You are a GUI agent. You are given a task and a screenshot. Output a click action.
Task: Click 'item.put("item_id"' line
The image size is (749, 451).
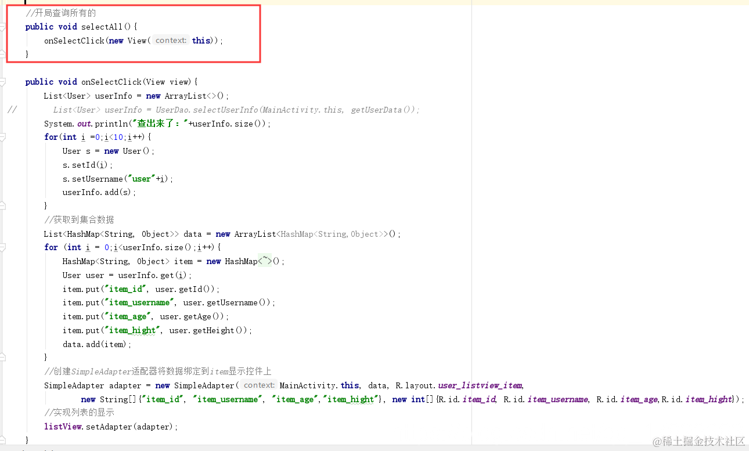coord(141,289)
